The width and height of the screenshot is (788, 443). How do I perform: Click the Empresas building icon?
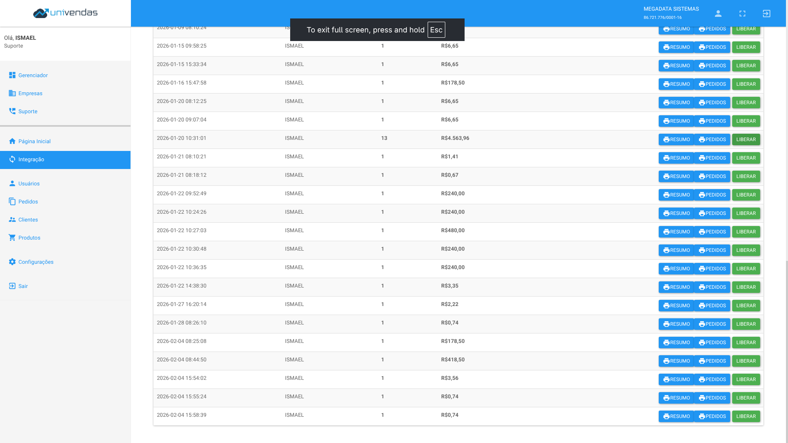(12, 94)
